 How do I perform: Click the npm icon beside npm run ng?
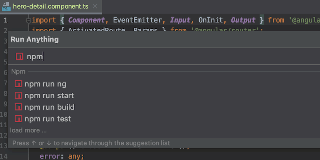pos(18,84)
